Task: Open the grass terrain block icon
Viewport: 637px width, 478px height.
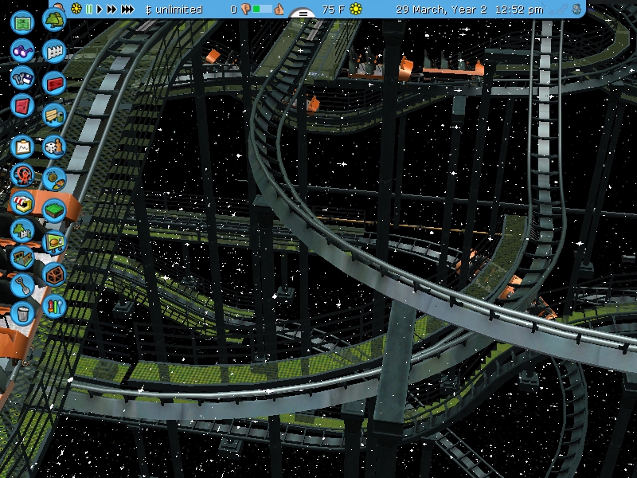Action: click(x=54, y=210)
